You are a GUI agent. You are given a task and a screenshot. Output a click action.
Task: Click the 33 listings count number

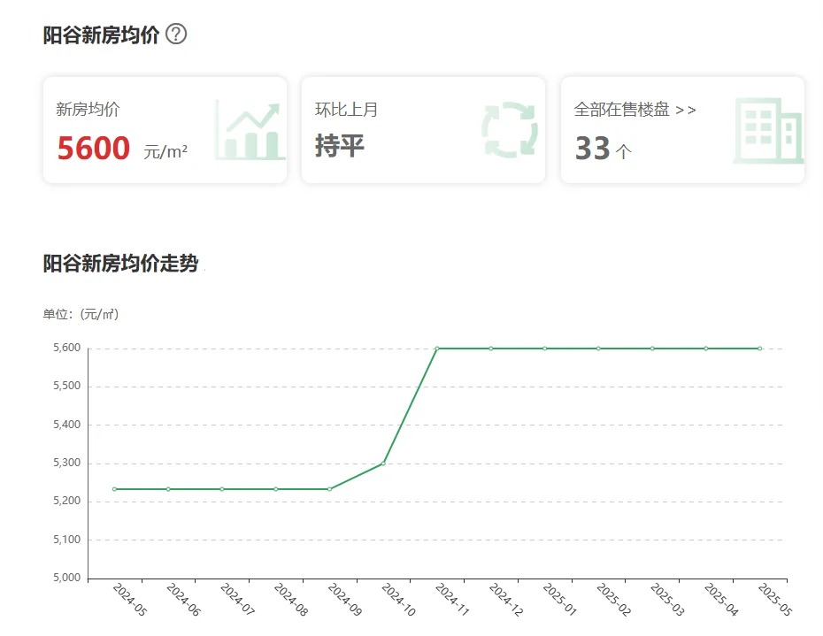pyautogui.click(x=593, y=149)
